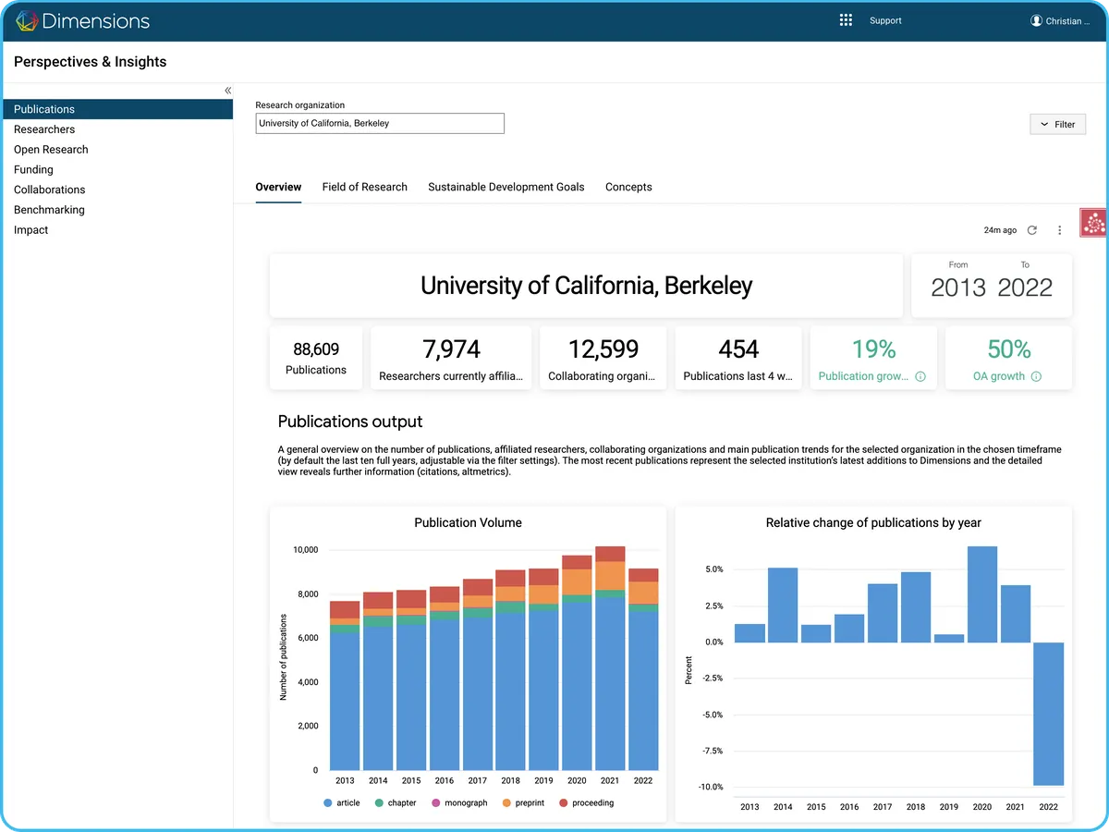Select Benchmarking in the left sidebar

[x=49, y=210]
